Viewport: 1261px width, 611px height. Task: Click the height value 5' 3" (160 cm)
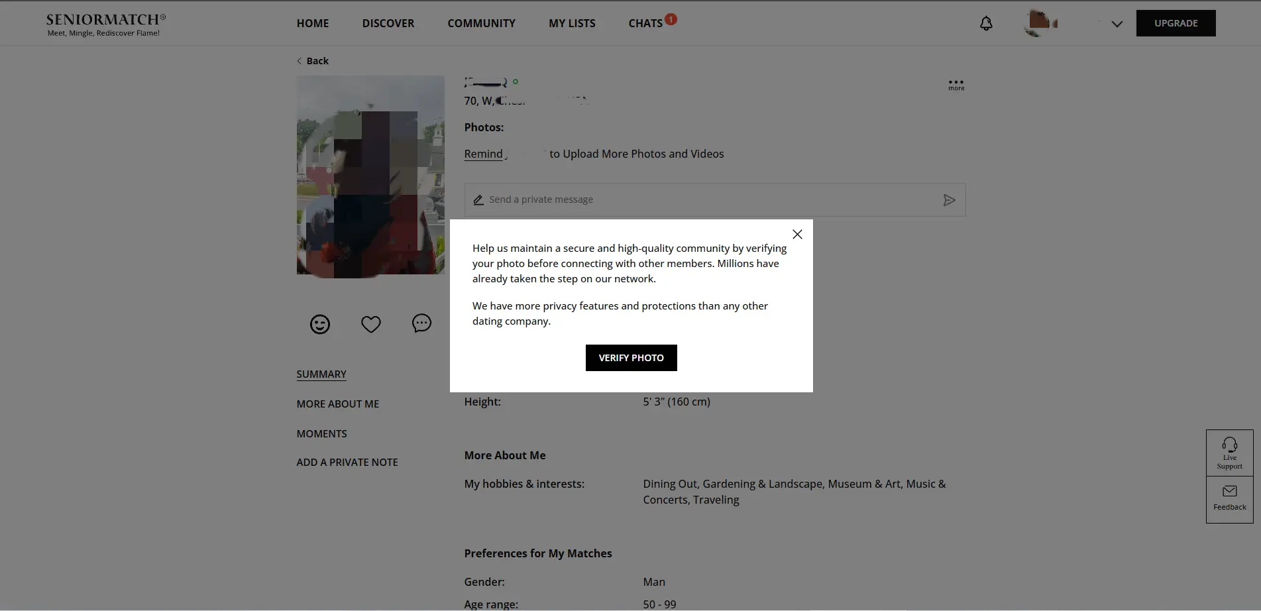point(677,402)
